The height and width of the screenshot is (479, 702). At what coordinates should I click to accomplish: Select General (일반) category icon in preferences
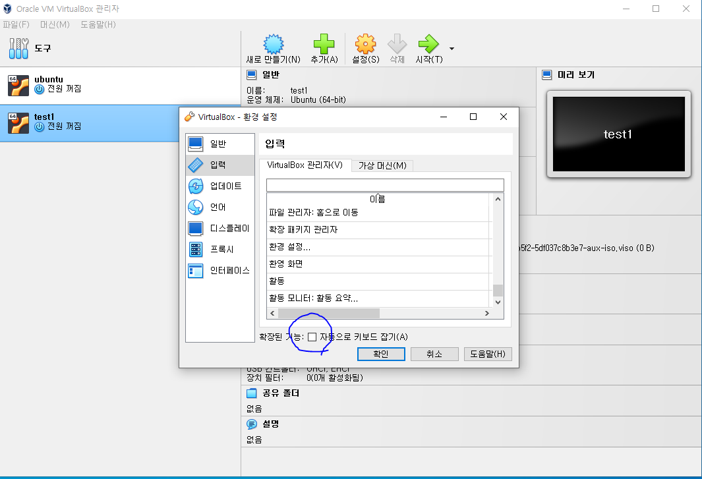tap(196, 144)
